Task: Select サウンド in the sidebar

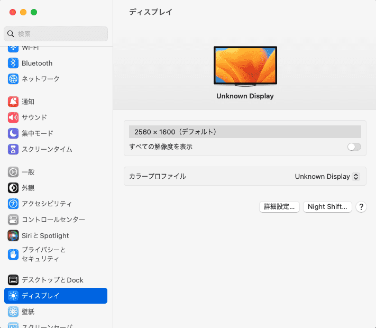Action: coord(56,117)
